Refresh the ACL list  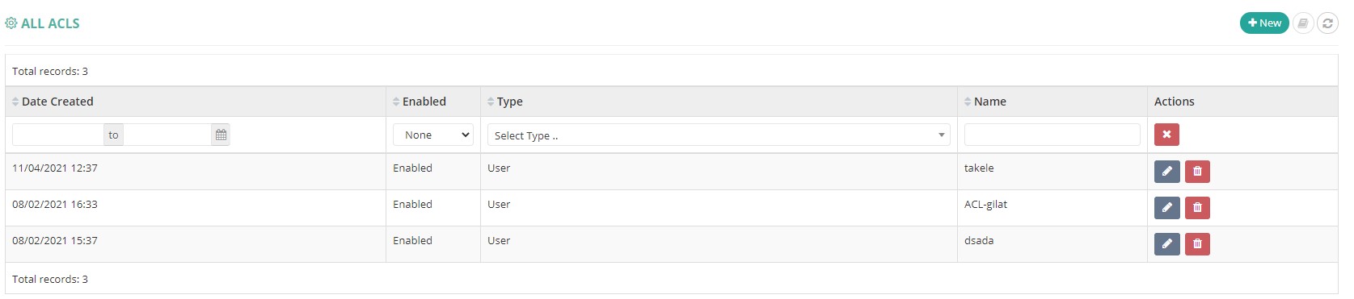tap(1327, 23)
